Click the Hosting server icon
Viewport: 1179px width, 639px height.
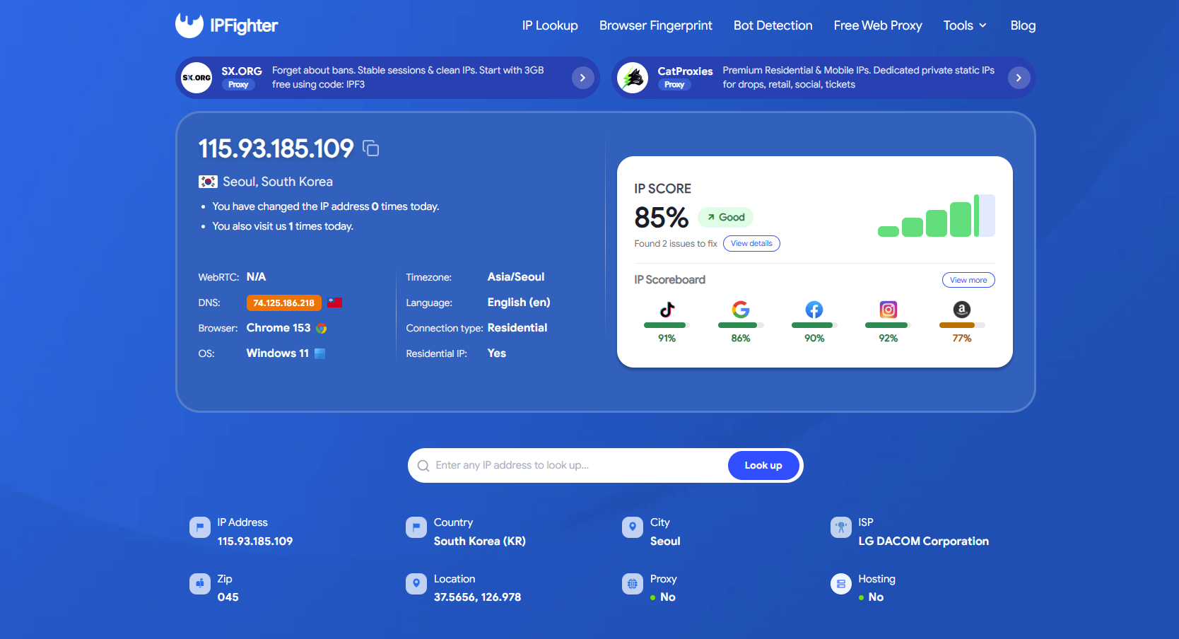[841, 584]
